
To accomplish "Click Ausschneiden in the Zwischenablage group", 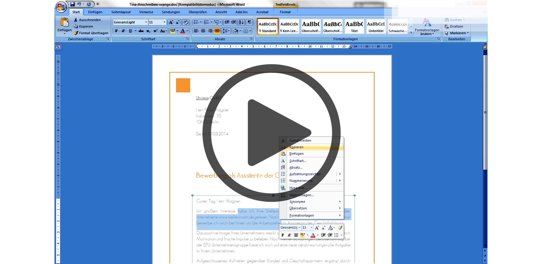I will click(x=89, y=20).
